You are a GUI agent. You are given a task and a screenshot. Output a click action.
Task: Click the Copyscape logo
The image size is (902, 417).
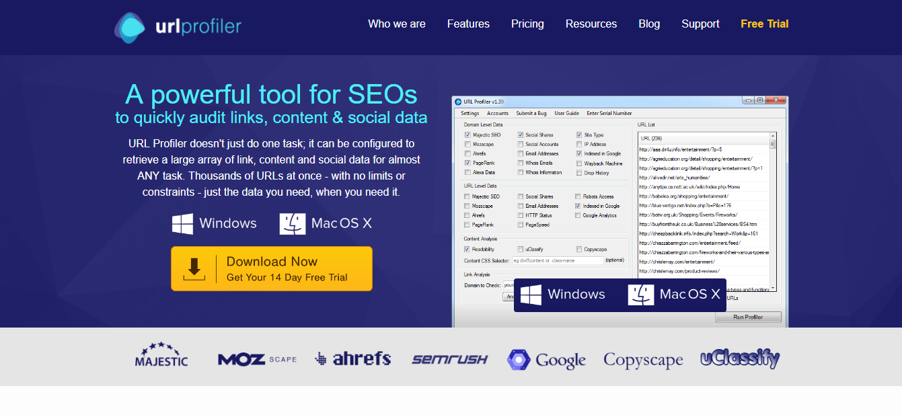[x=643, y=361]
